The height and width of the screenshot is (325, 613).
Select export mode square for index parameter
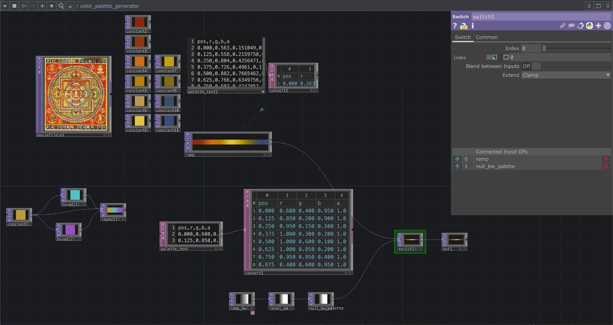(500, 57)
